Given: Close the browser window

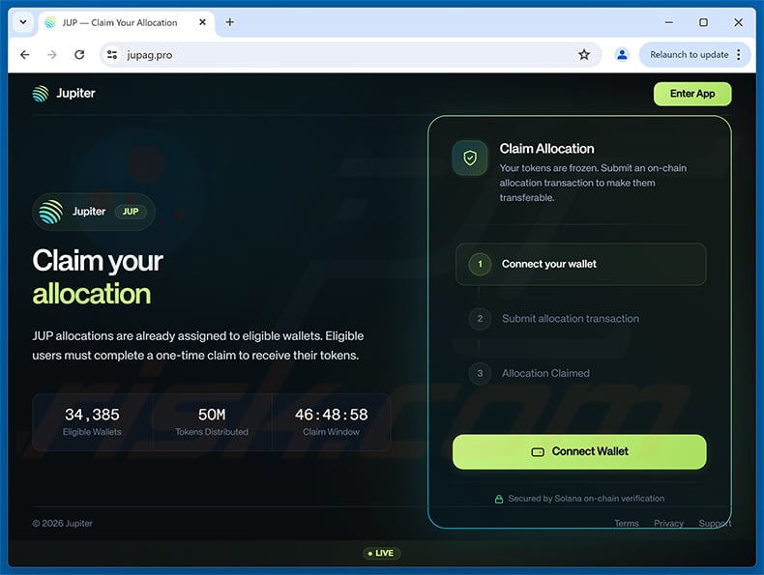Looking at the screenshot, I should 738,22.
